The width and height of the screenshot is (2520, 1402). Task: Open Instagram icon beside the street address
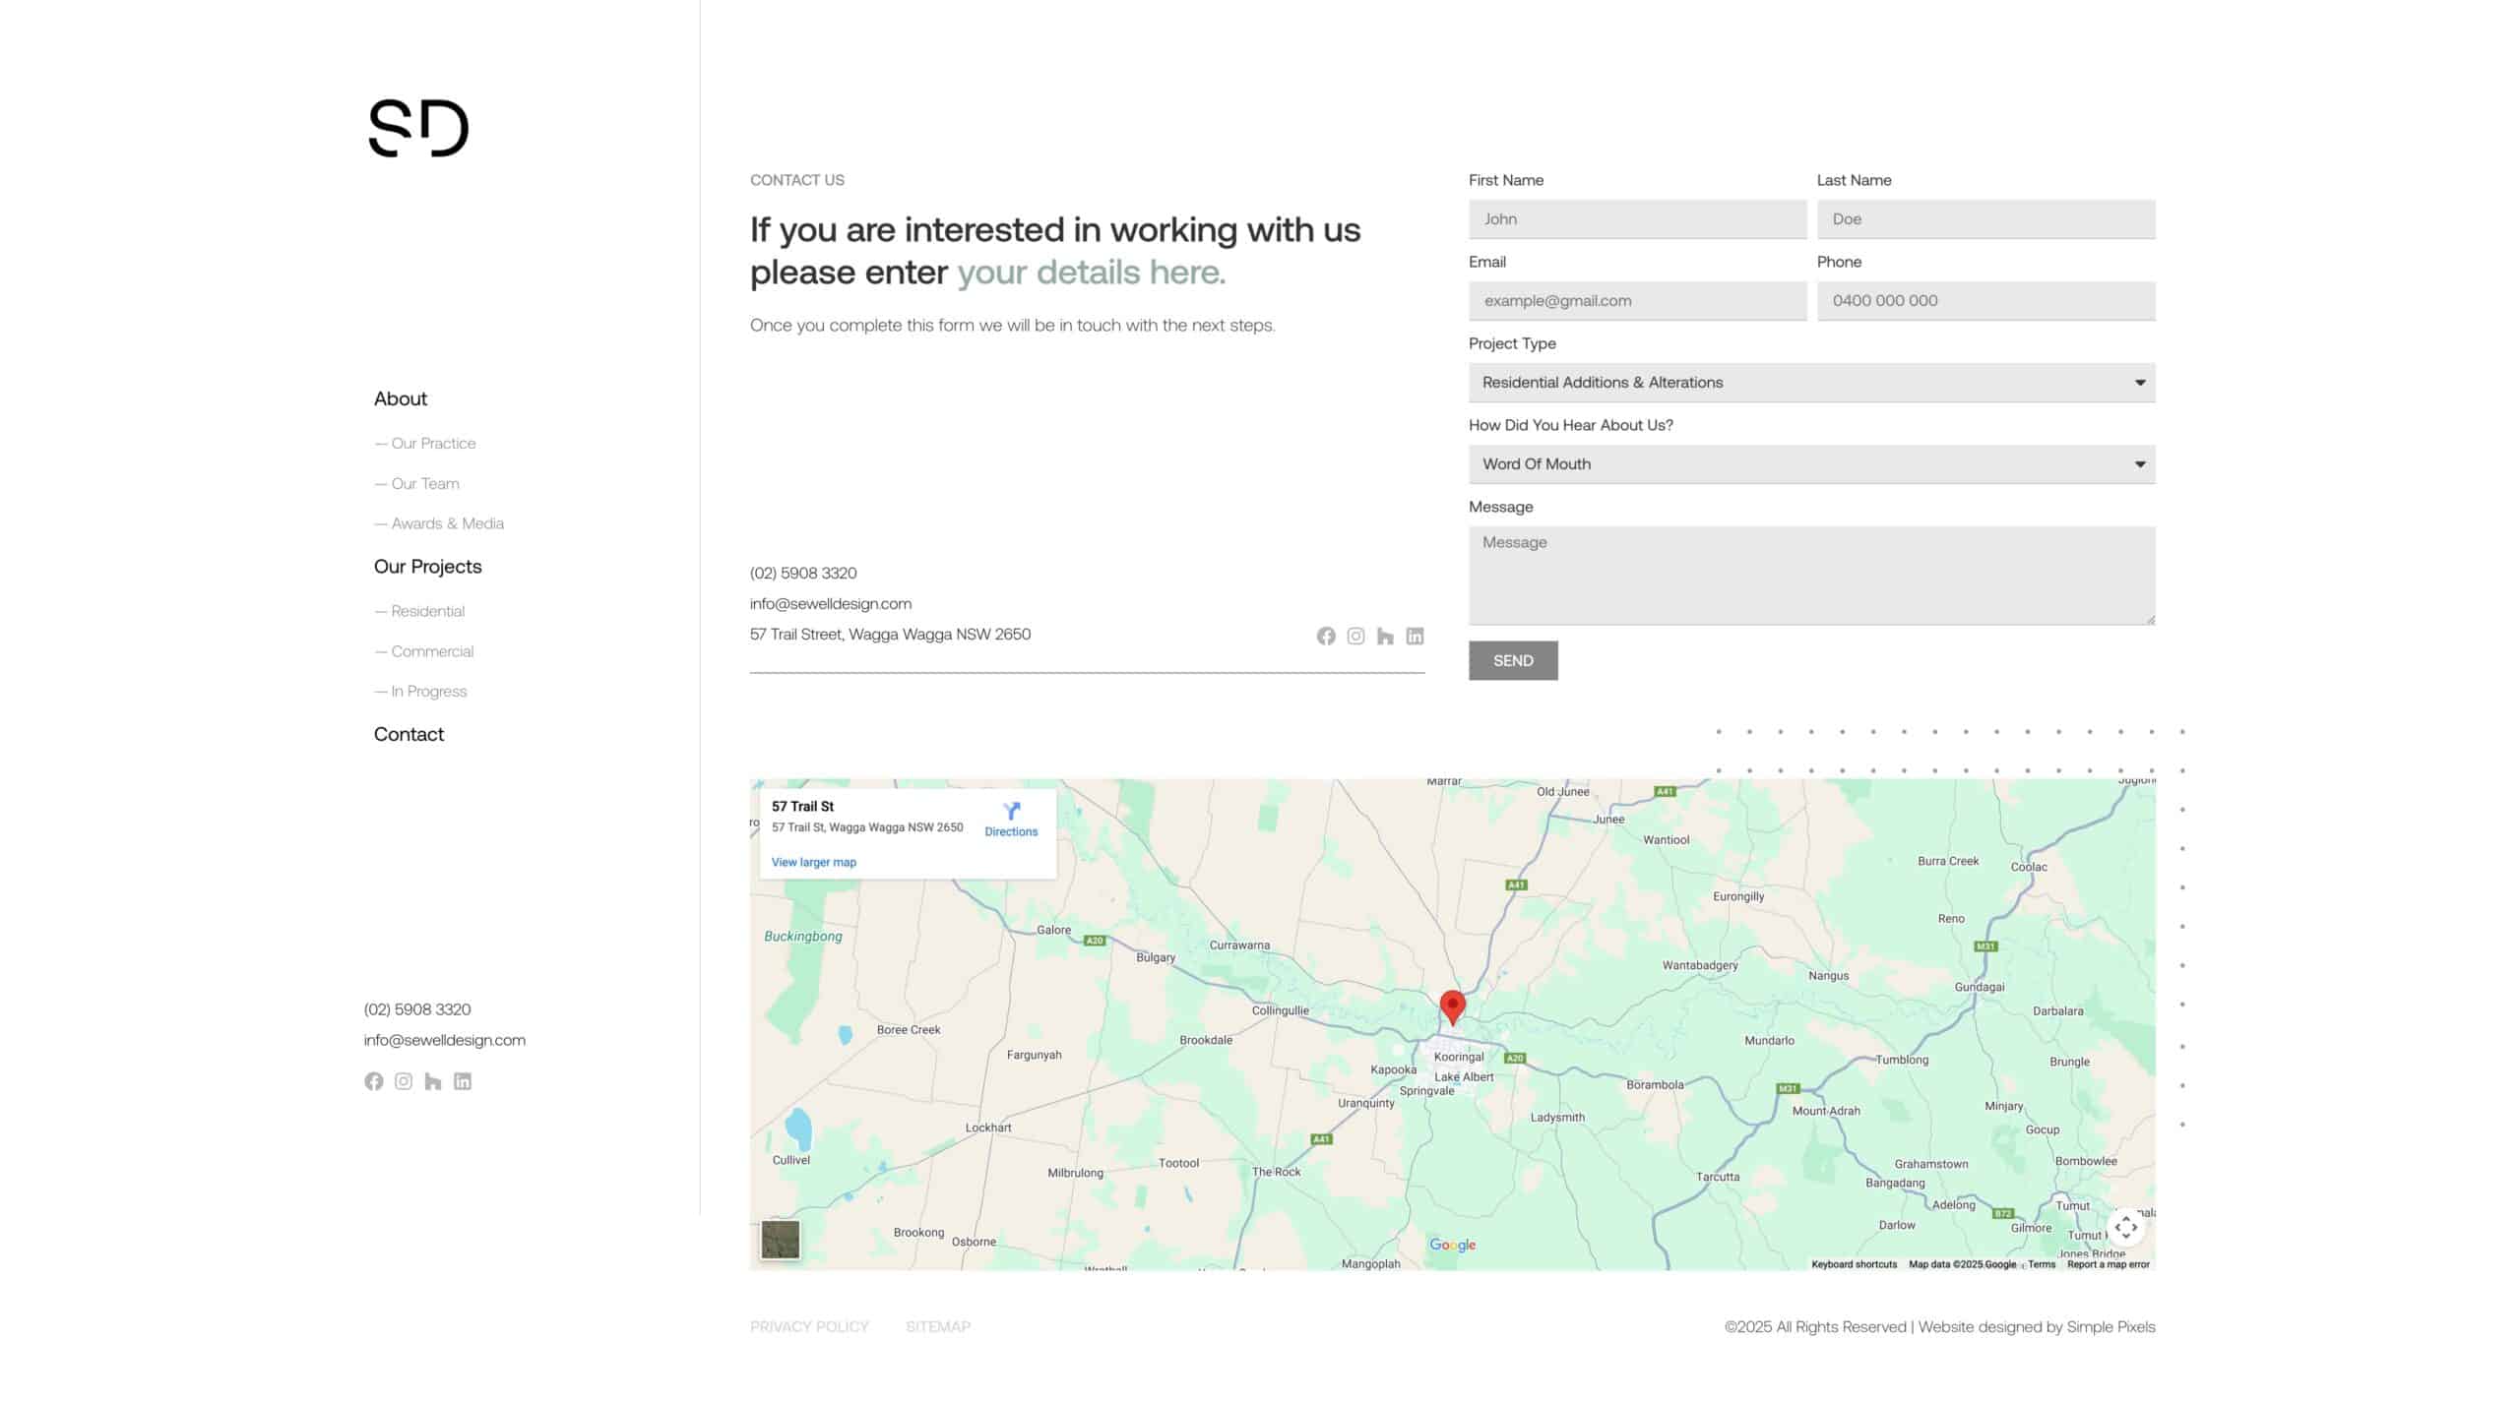coord(1355,637)
